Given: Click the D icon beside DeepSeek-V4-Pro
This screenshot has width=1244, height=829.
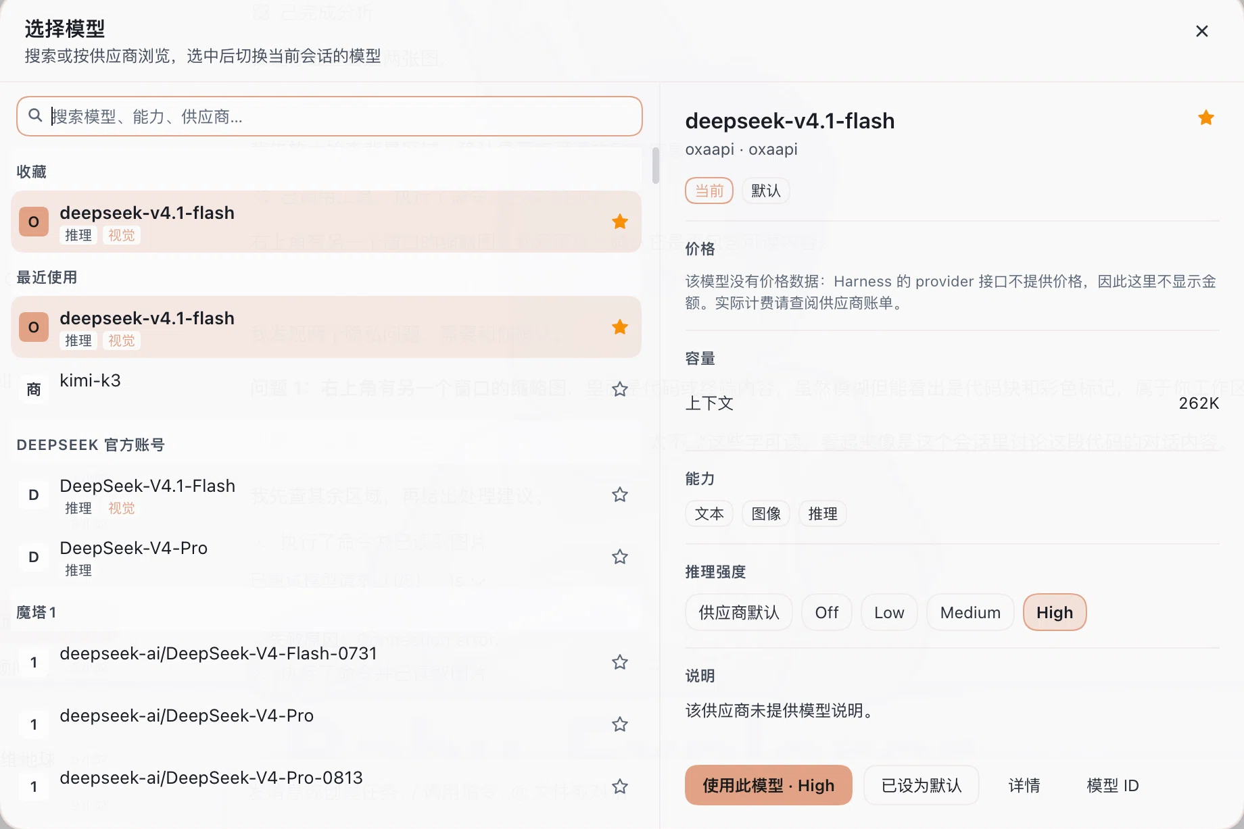Looking at the screenshot, I should click(34, 557).
